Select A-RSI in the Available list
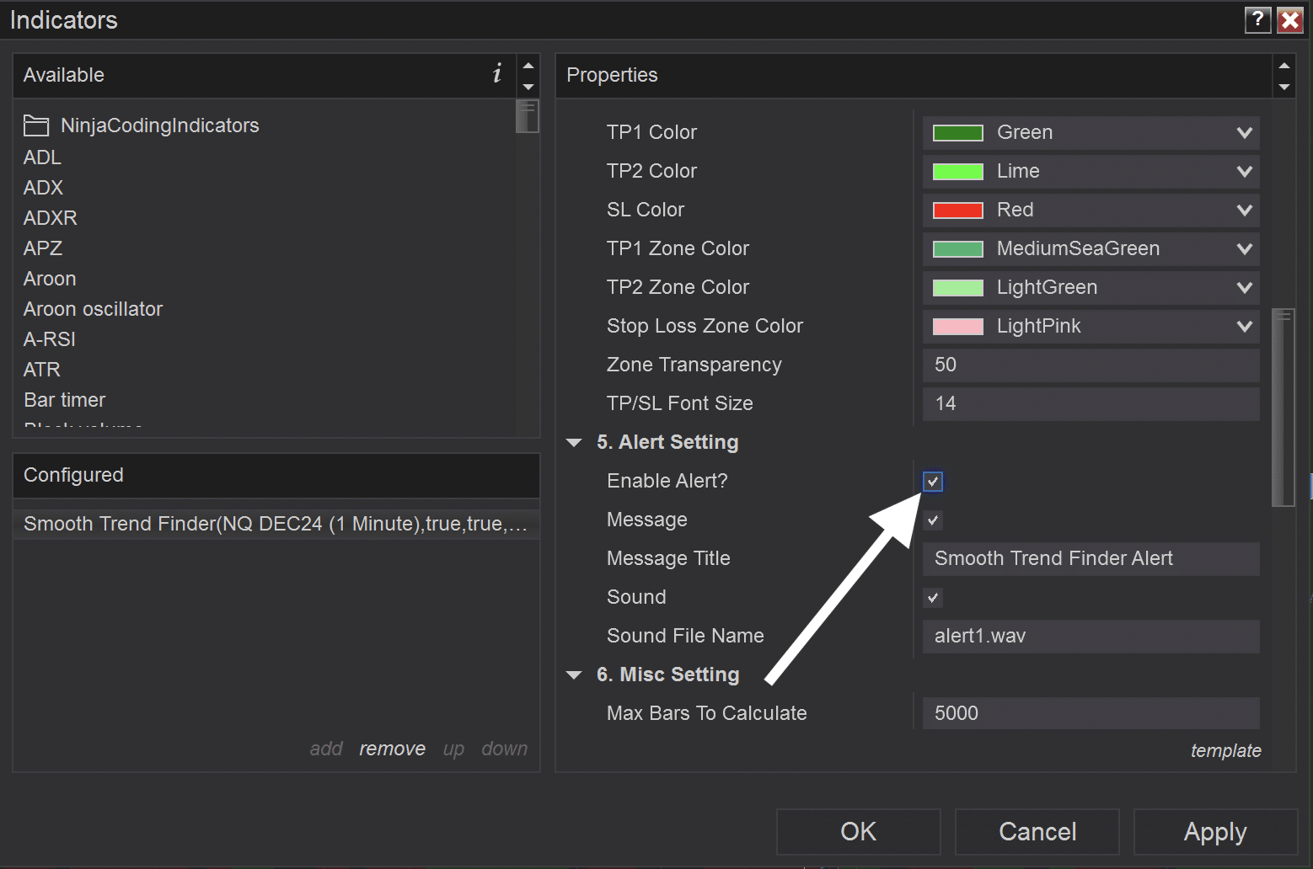The height and width of the screenshot is (869, 1313). point(50,339)
